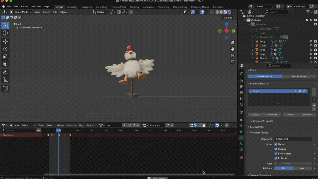Viewport: 318px width, 179px height.
Task: Open the Output properties tab
Action: click(x=241, y=87)
